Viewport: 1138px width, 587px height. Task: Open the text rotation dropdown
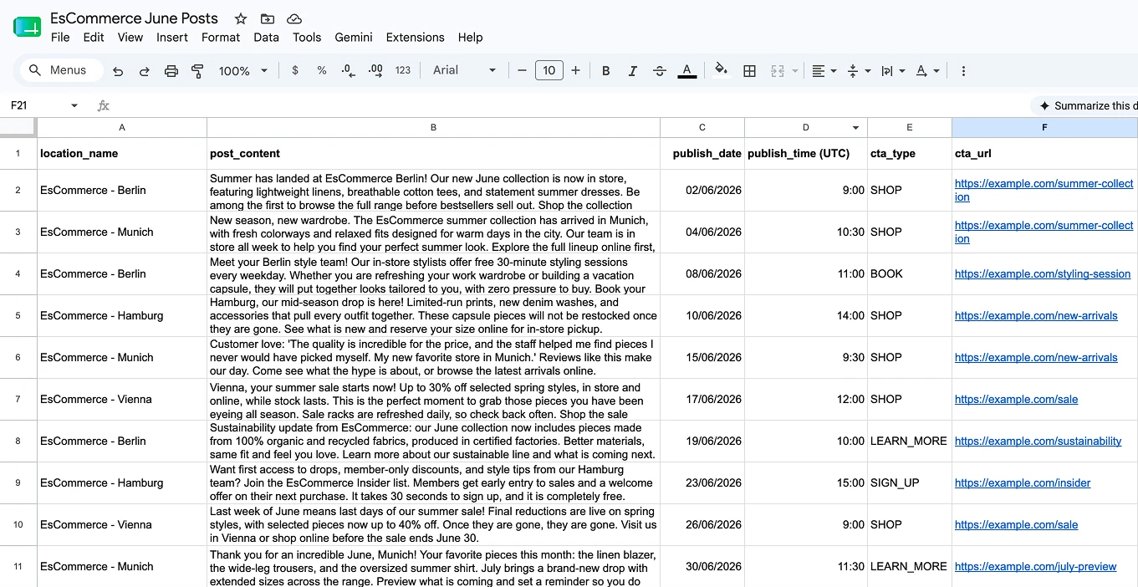[x=927, y=71]
